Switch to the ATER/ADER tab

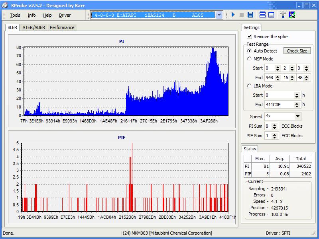pos(34,27)
